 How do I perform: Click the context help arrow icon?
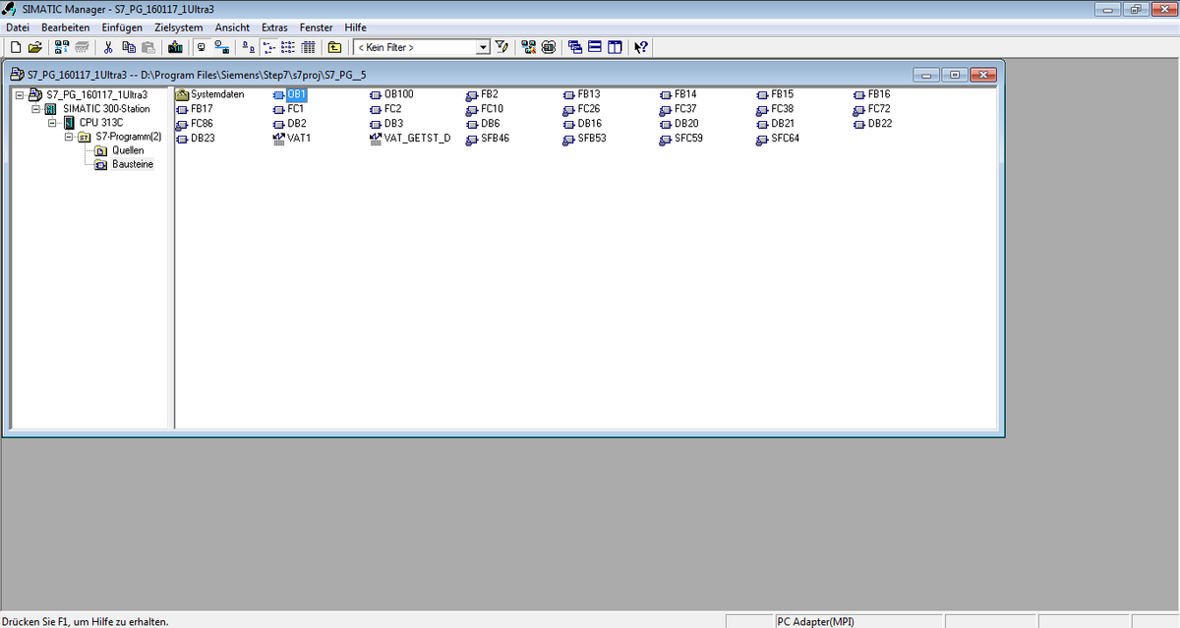641,47
